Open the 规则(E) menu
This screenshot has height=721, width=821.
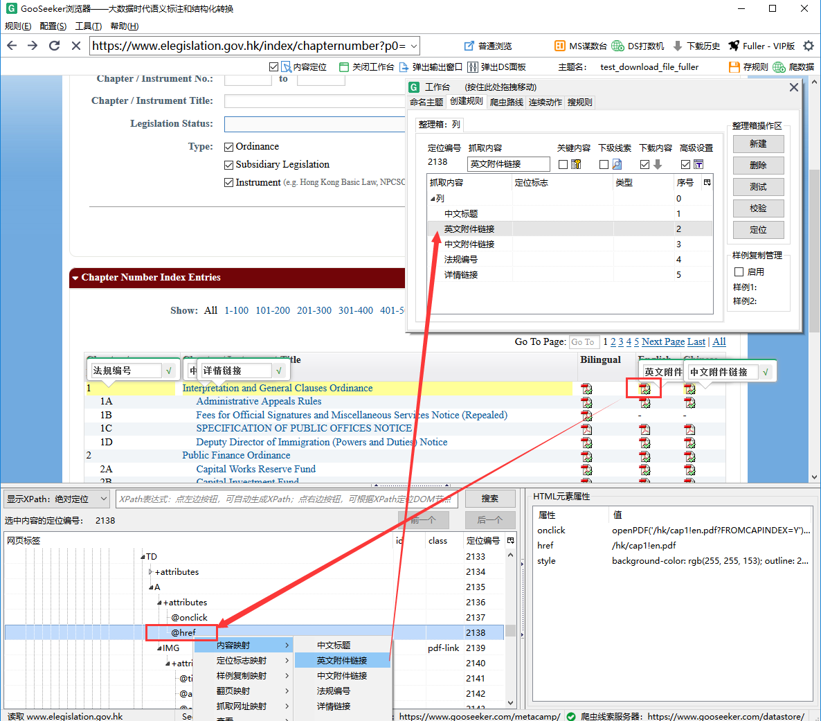[18, 26]
